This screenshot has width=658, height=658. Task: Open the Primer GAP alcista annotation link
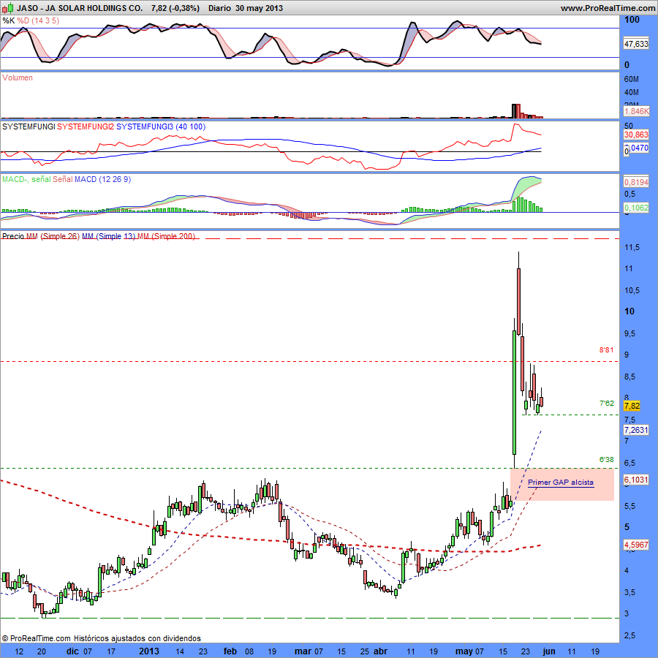point(561,483)
